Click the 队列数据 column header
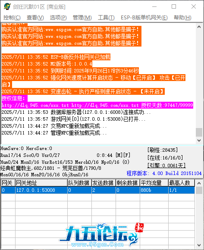 79,183
